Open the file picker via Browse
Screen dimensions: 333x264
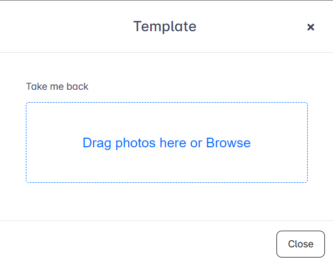pyautogui.click(x=228, y=143)
